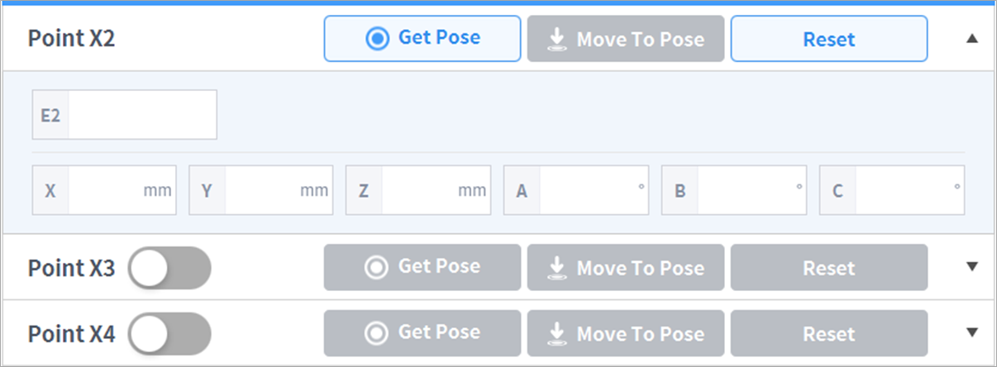Focus the X coordinate mm field

click(105, 191)
